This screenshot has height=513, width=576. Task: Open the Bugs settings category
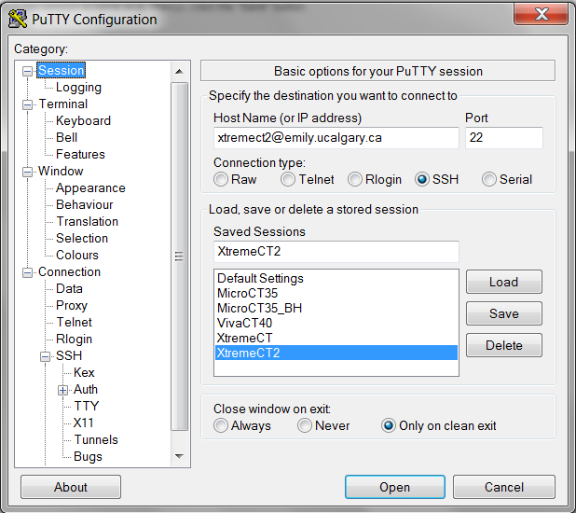(x=88, y=456)
